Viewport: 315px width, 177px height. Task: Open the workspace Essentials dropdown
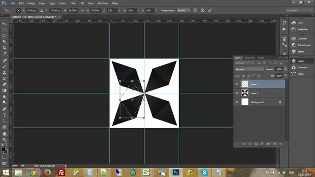(299, 10)
